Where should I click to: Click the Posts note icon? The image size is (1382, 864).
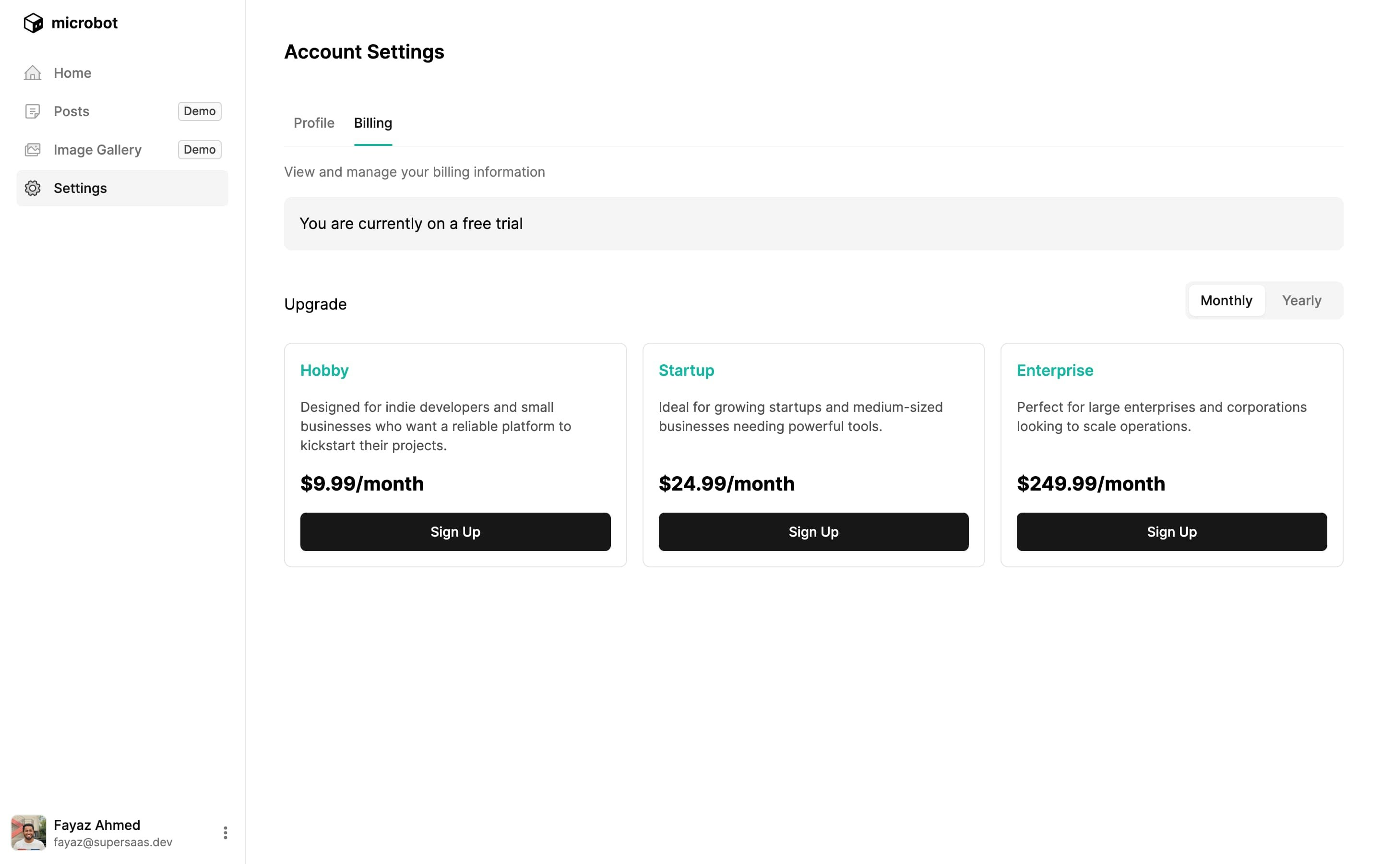[33, 111]
